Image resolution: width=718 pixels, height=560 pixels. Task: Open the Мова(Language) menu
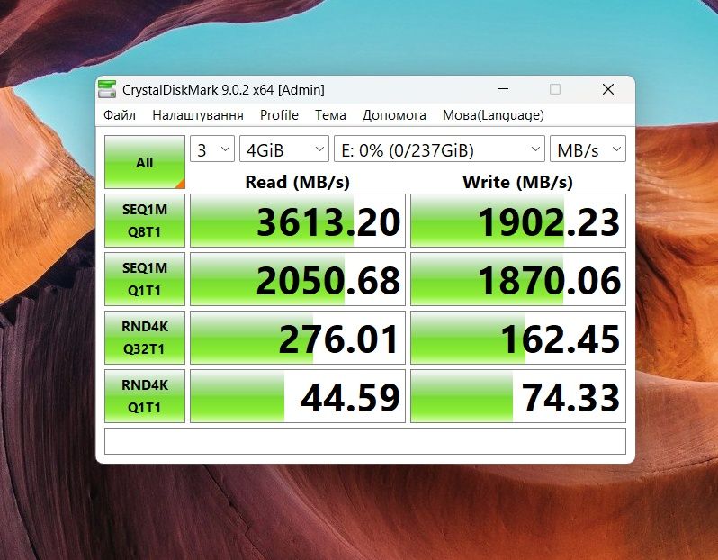tap(493, 115)
